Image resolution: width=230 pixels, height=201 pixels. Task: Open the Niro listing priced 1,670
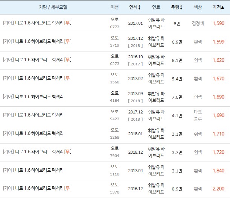37,78
